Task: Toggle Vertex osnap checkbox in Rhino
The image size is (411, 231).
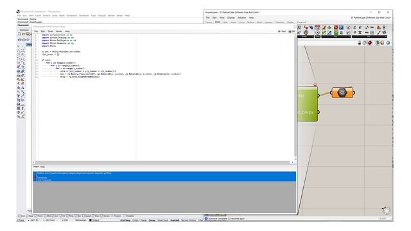Action: (x=101, y=216)
